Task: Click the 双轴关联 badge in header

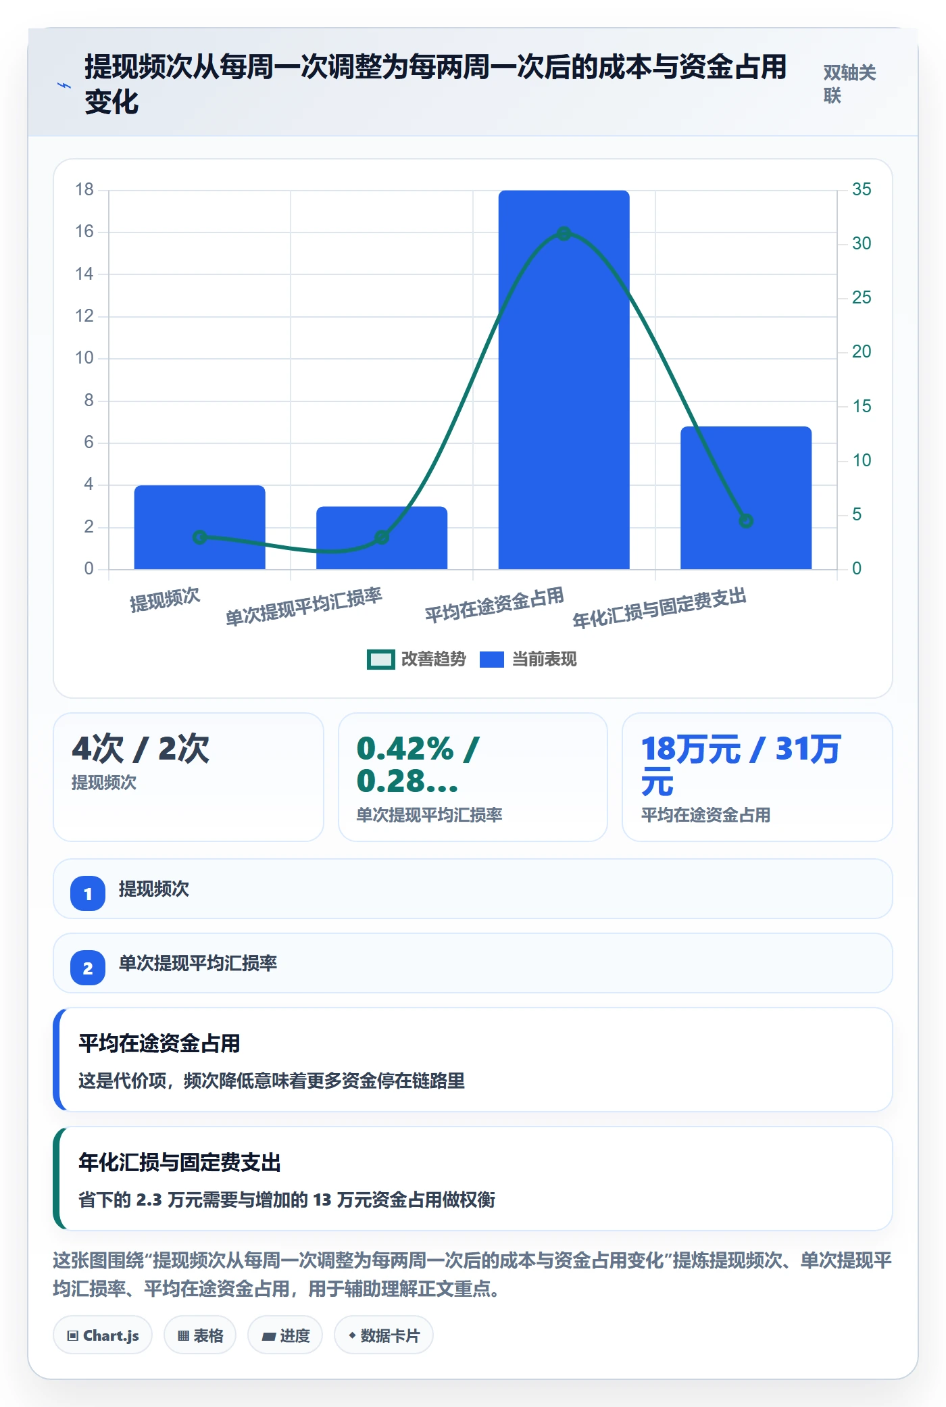Action: coord(849,84)
